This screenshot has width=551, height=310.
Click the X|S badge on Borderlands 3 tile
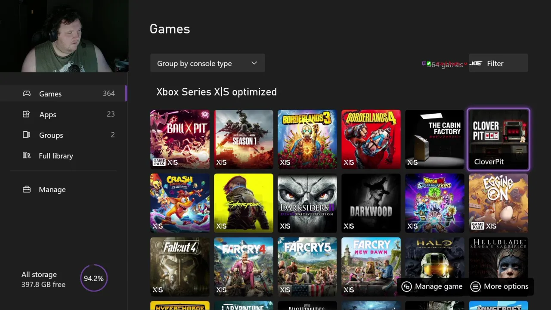(285, 162)
